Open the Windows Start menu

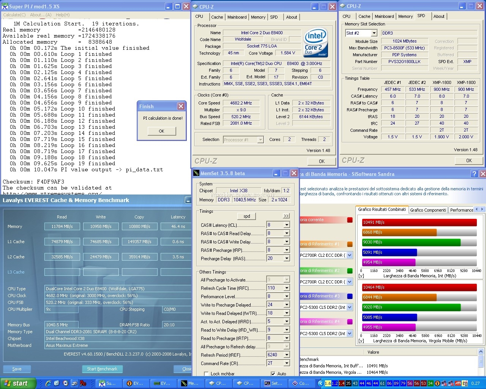tap(18, 383)
